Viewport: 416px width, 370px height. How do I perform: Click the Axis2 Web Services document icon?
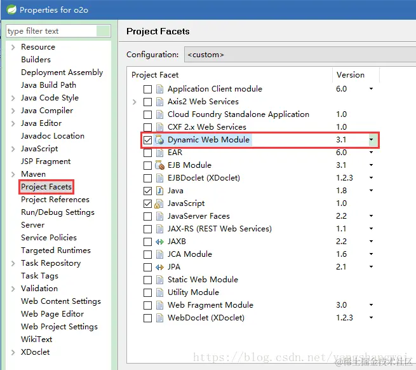159,102
